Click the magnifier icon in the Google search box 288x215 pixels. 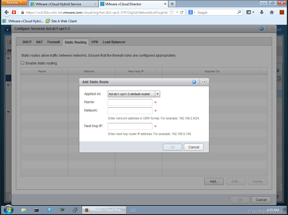tap(239, 12)
